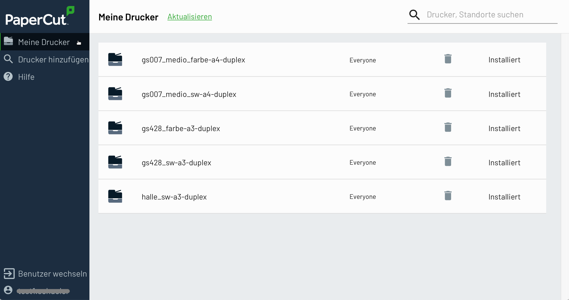The image size is (569, 300).
Task: Click the Aktualisieren link
Action: [x=189, y=17]
